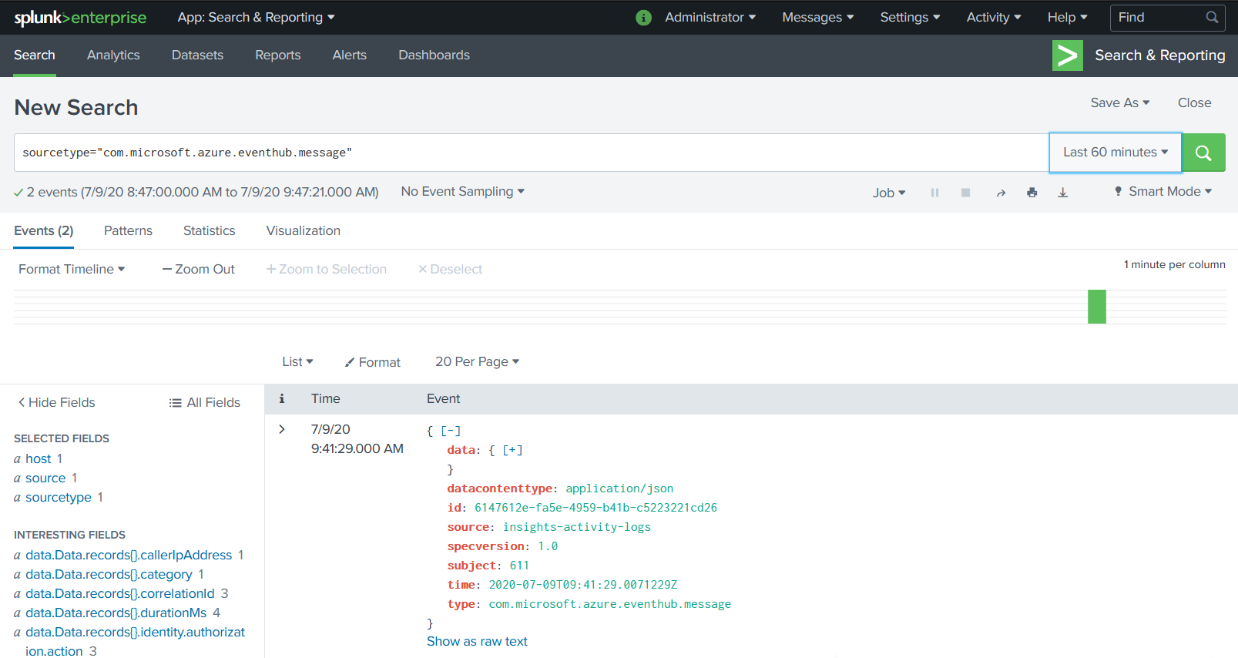Open the No Event Sampling dropdown
1238x658 pixels.
point(462,191)
